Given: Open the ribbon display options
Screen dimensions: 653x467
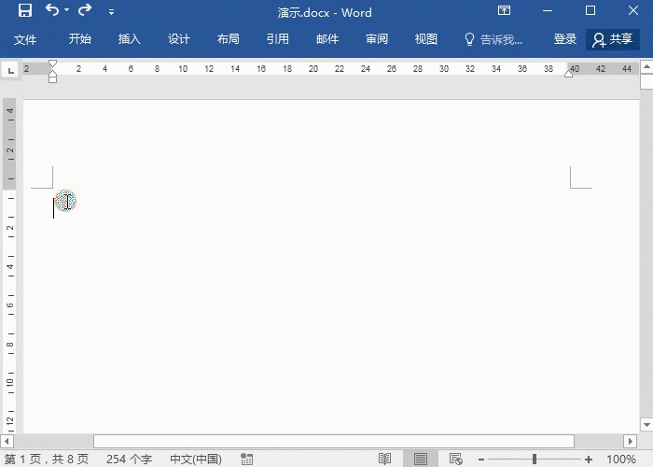Looking at the screenshot, I should 504,12.
